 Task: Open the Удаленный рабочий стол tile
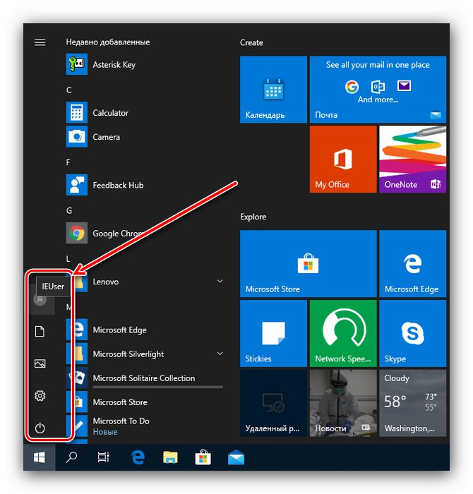click(x=273, y=403)
